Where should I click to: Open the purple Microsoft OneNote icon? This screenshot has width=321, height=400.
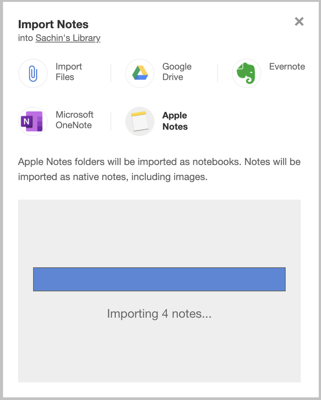point(33,121)
